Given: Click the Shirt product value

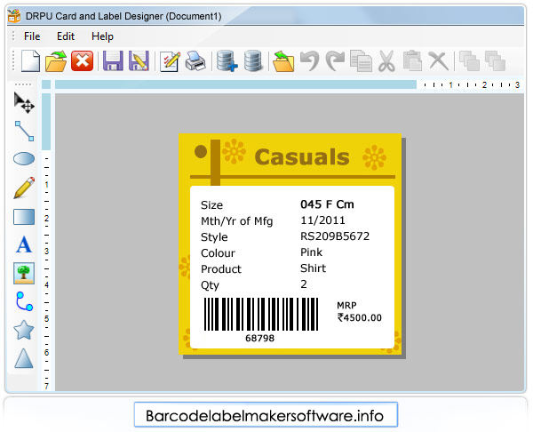Looking at the screenshot, I should (313, 268).
